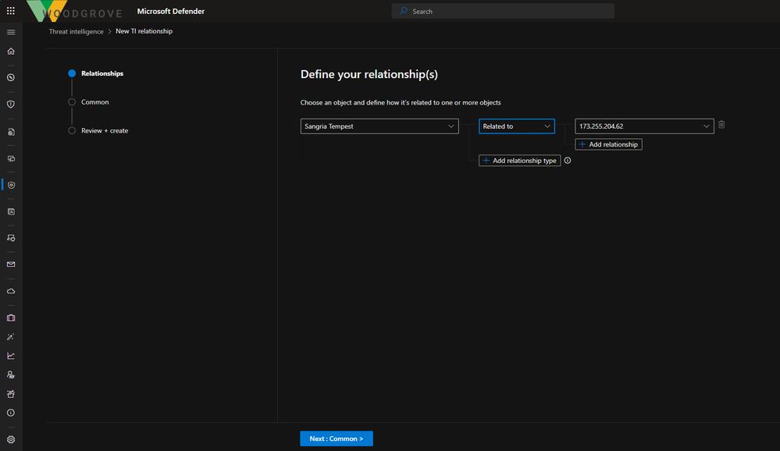Open the active Threat intelligence sidebar icon
Viewport: 780px width, 451px height.
point(11,185)
